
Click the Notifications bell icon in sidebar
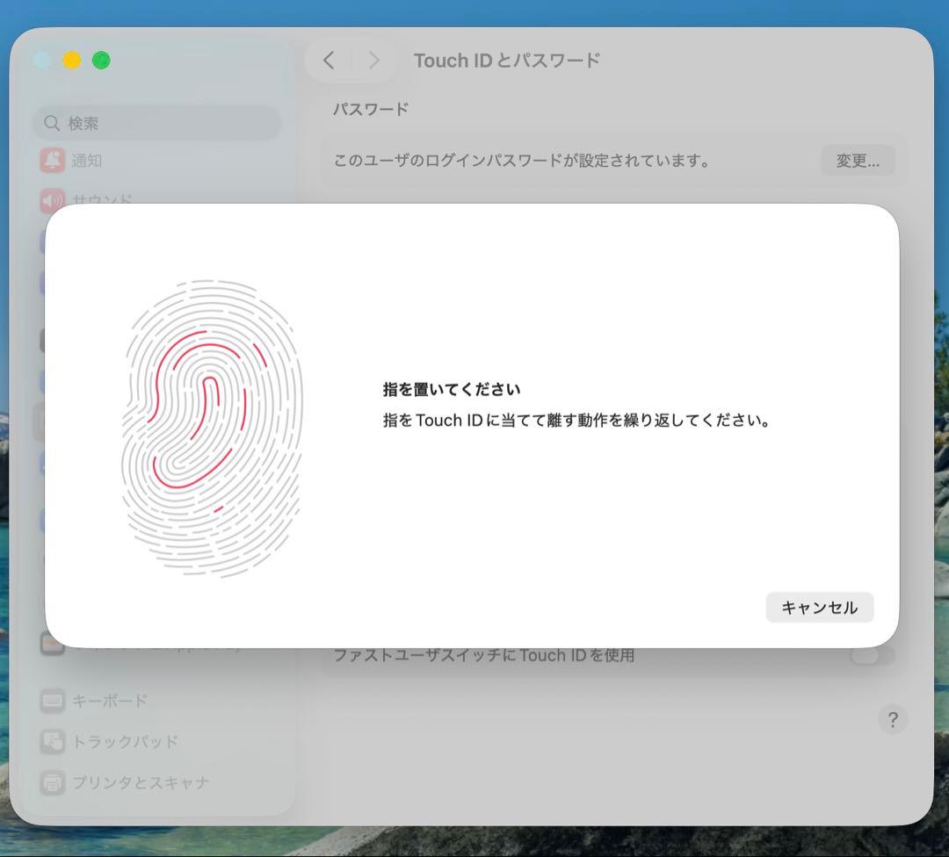click(53, 161)
